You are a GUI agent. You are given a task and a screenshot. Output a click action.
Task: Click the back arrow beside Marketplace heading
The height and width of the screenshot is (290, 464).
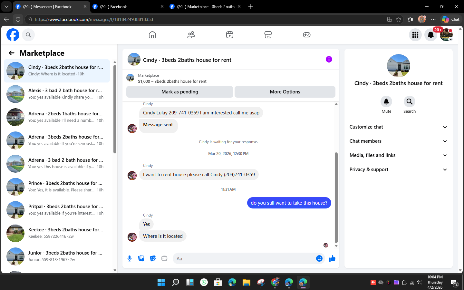coord(12,53)
